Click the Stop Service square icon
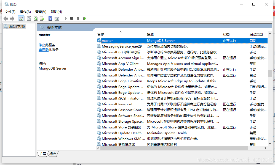275x165 pixels. pyautogui.click(x=71, y=18)
